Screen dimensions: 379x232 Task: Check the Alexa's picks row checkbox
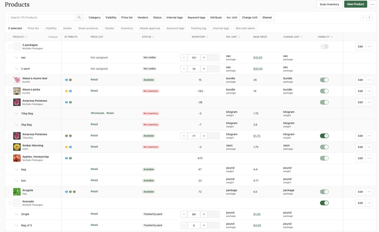coord(10,91)
